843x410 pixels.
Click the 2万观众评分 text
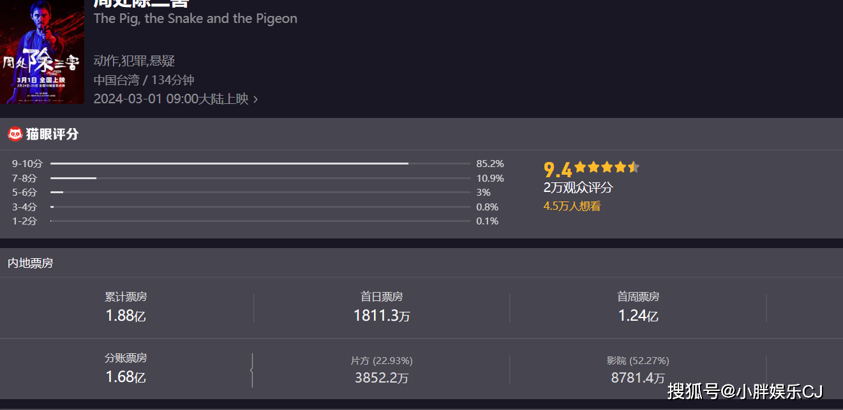(x=578, y=187)
